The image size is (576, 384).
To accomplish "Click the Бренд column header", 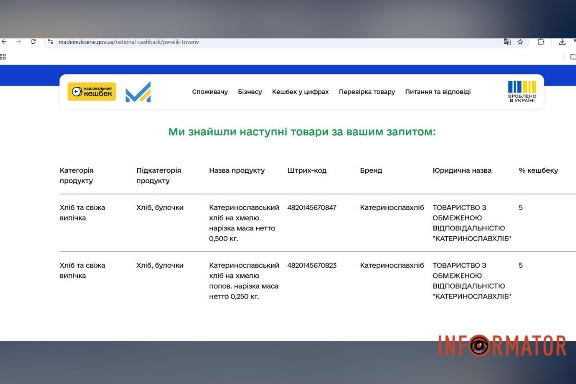I will 371,170.
